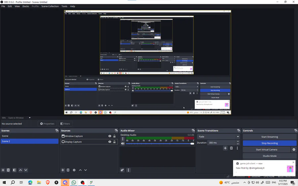Viewport: 298px width, 186px height.
Task: Open the Edit menu
Action: (x=10, y=6)
